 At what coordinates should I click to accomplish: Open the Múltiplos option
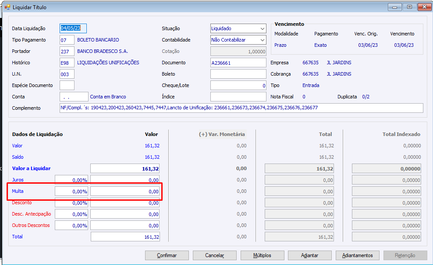[x=262, y=255]
